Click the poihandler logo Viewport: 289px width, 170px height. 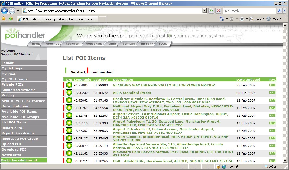25,34
